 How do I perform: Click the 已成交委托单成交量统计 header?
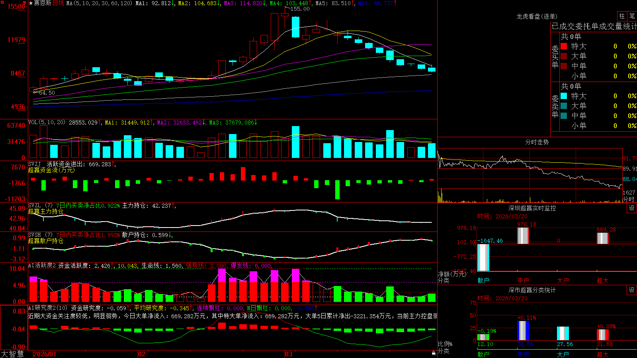(x=594, y=26)
